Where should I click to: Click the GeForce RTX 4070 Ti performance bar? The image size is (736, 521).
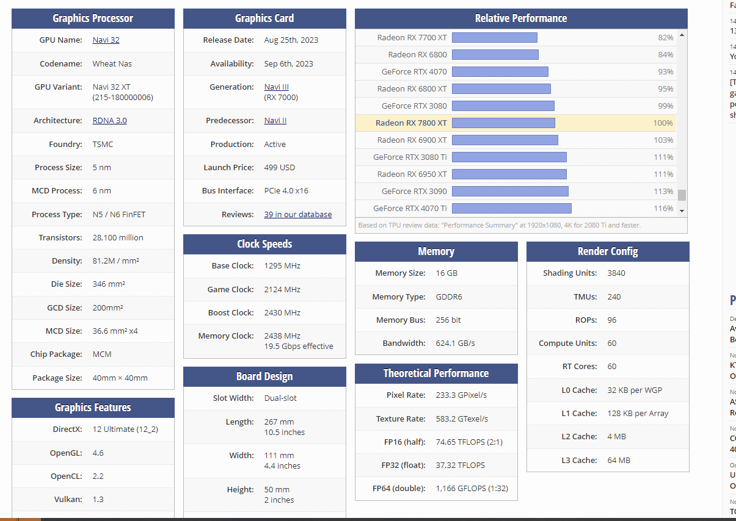point(512,209)
